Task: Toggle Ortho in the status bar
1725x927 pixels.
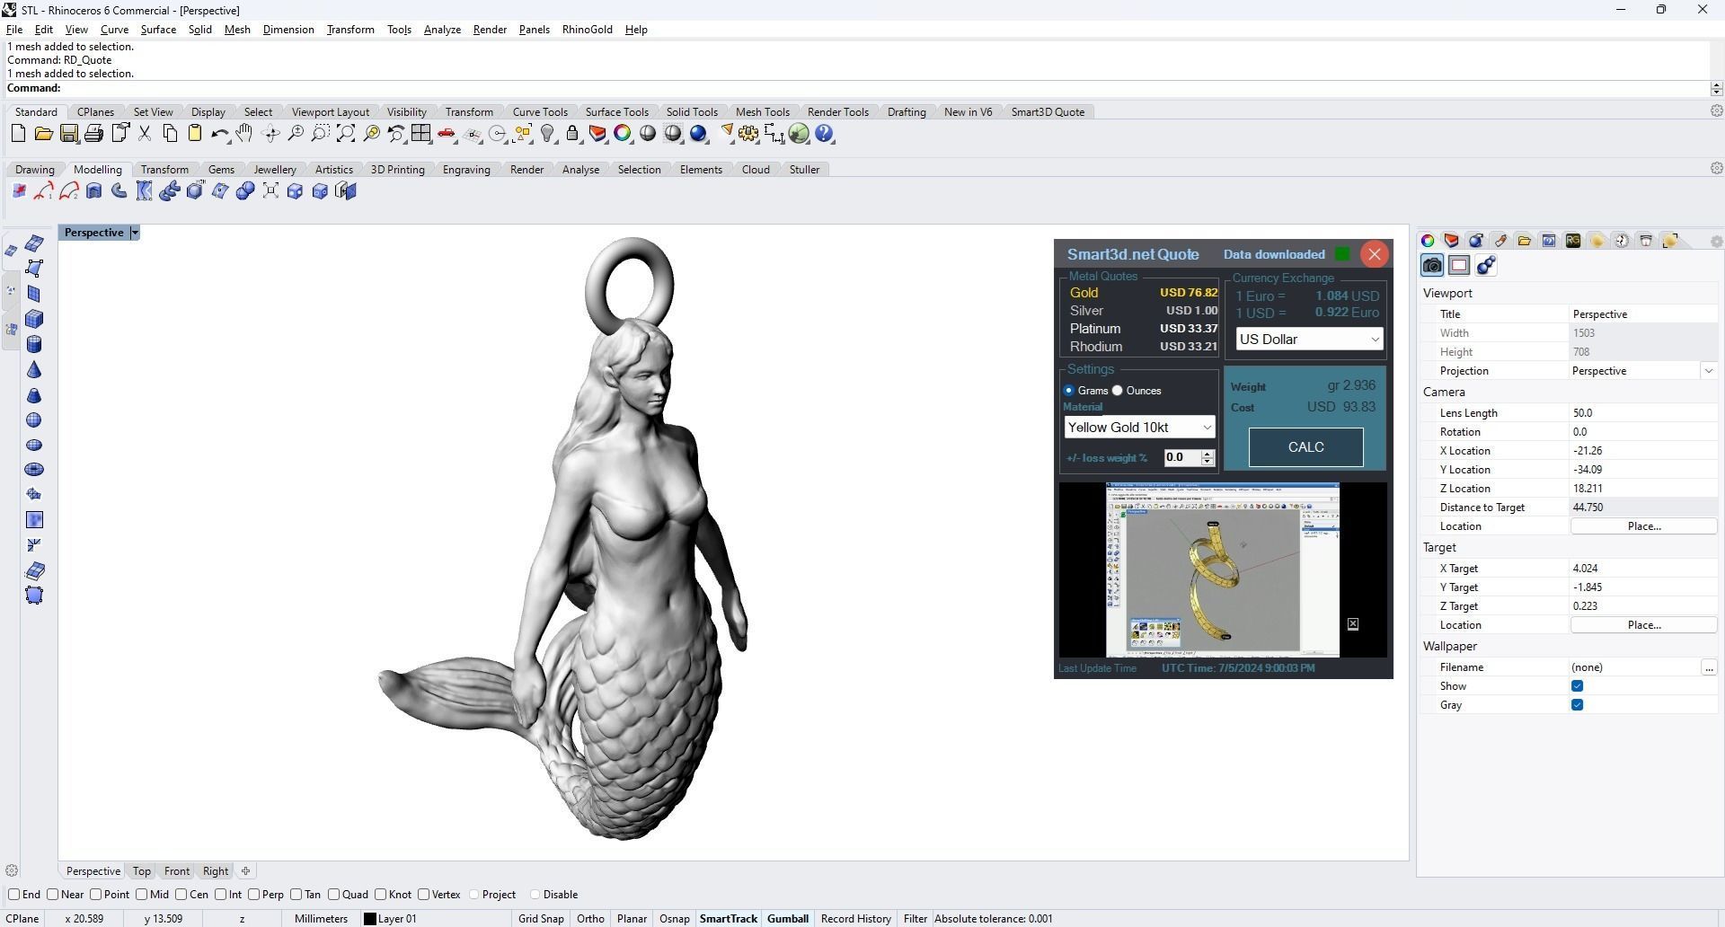Action: tap(590, 919)
